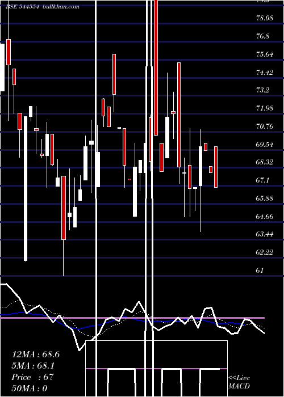Click the 69.54 price axis label

point(265,144)
